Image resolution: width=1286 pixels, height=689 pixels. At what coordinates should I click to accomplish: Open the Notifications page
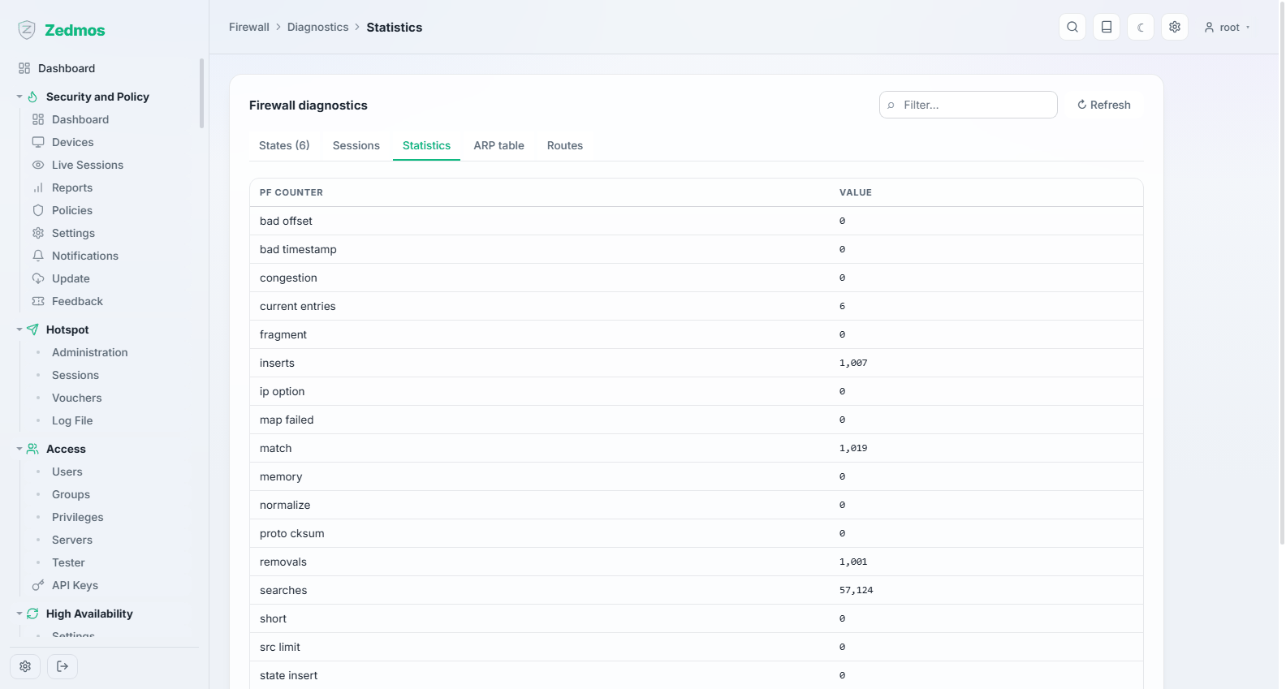tap(85, 256)
